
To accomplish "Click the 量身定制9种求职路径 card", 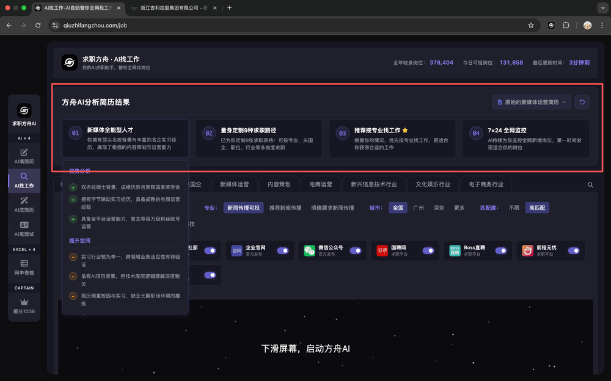I will click(259, 139).
